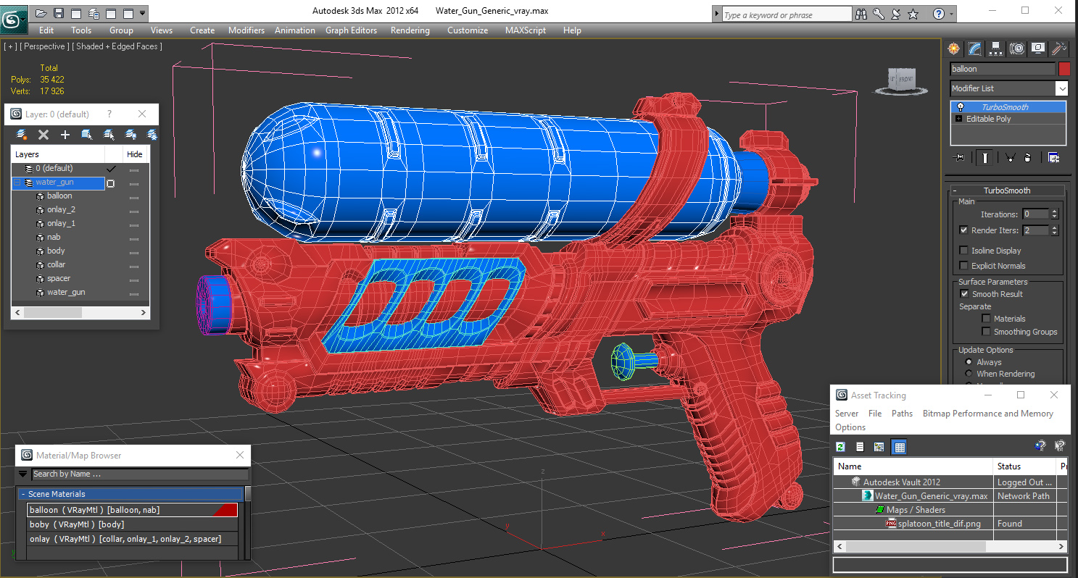Open the Material/Map Browser options arrow
The width and height of the screenshot is (1078, 578).
[22, 474]
